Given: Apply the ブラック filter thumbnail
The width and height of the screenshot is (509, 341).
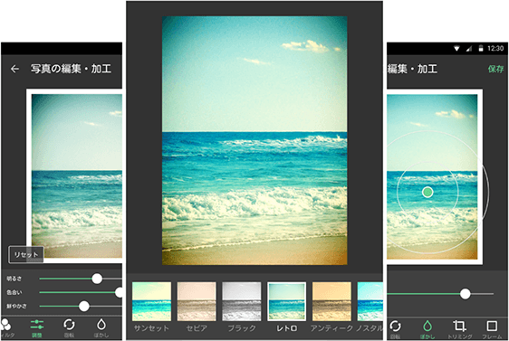Looking at the screenshot, I should pyautogui.click(x=242, y=301).
